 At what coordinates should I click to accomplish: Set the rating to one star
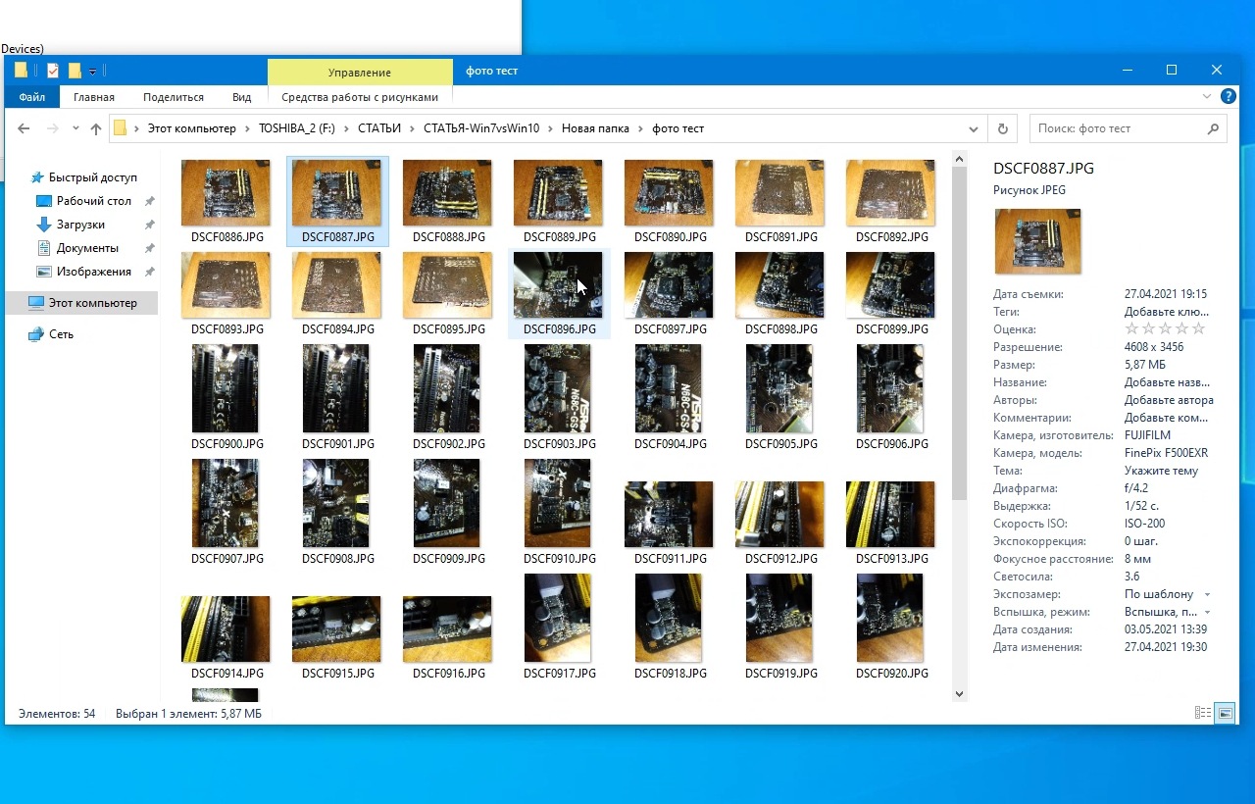pyautogui.click(x=1131, y=329)
